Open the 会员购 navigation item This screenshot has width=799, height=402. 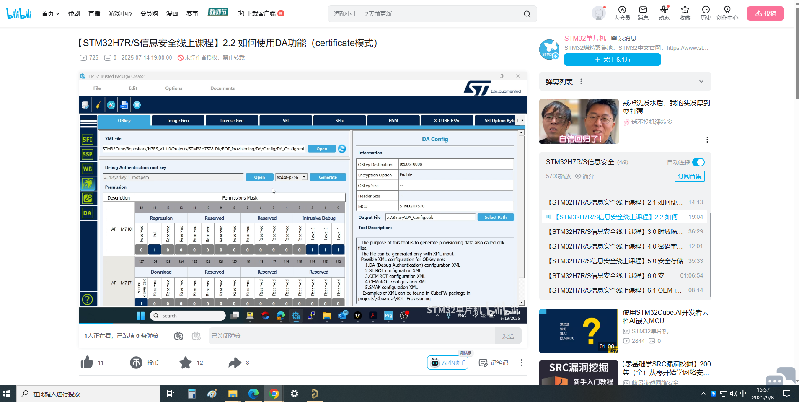click(x=149, y=13)
